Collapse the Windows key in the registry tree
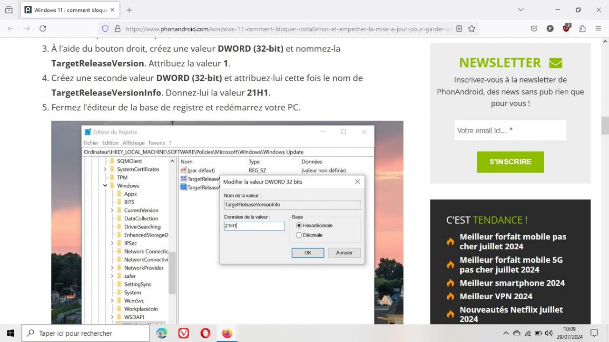Viewport: 609px width, 342px height. click(106, 186)
